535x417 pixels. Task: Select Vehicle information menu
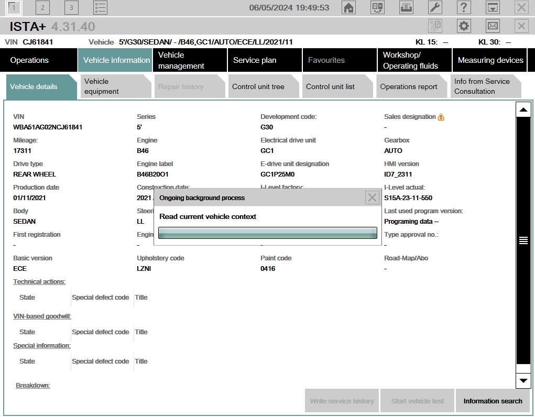(115, 60)
